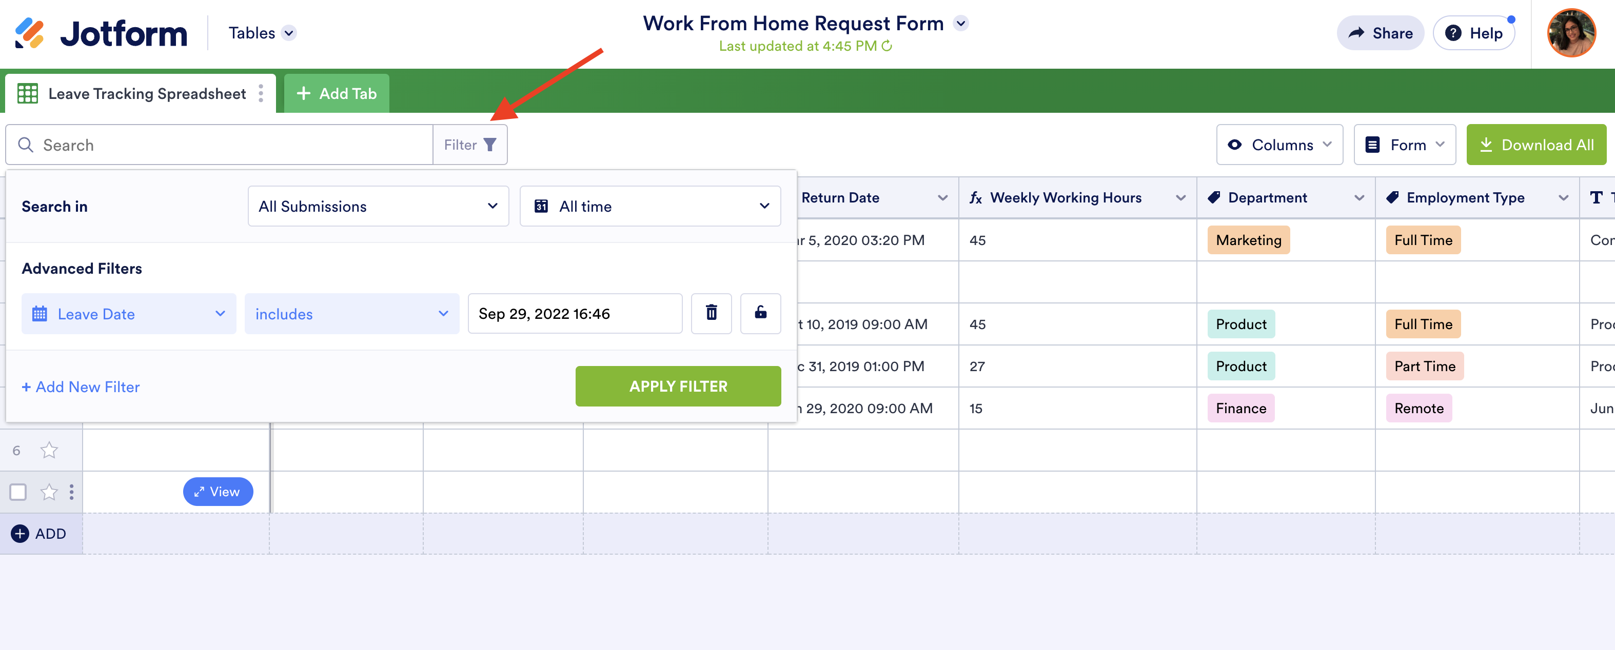The image size is (1615, 650).
Task: Open the three-dot menu on Leave Tracking tab
Action: point(261,93)
